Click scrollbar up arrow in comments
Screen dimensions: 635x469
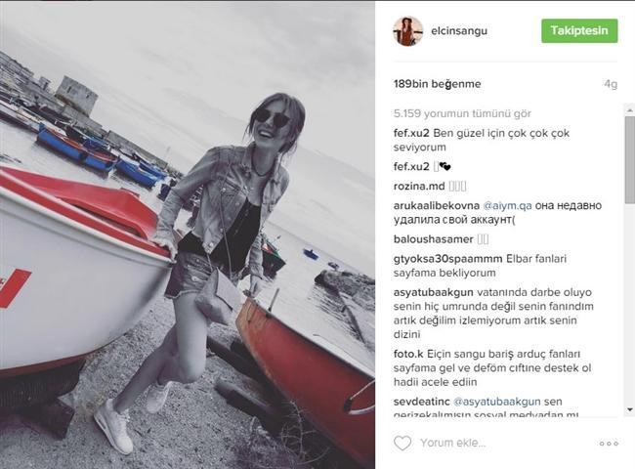[x=630, y=110]
